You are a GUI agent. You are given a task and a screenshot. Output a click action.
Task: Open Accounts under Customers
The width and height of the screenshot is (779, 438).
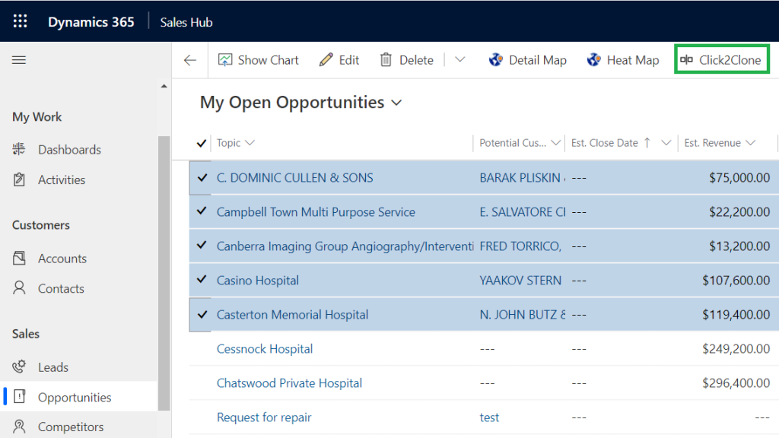[62, 258]
